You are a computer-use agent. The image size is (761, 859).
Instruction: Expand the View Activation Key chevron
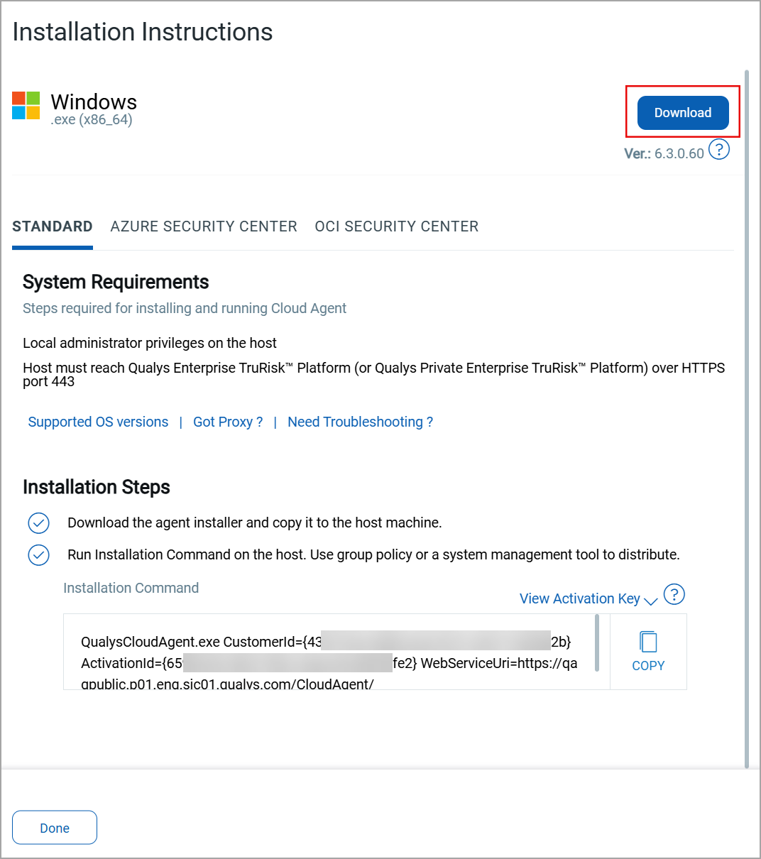[650, 601]
